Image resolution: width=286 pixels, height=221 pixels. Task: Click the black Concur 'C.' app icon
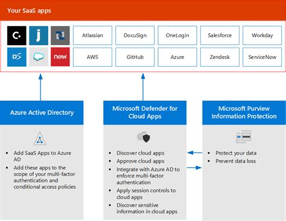click(x=17, y=36)
